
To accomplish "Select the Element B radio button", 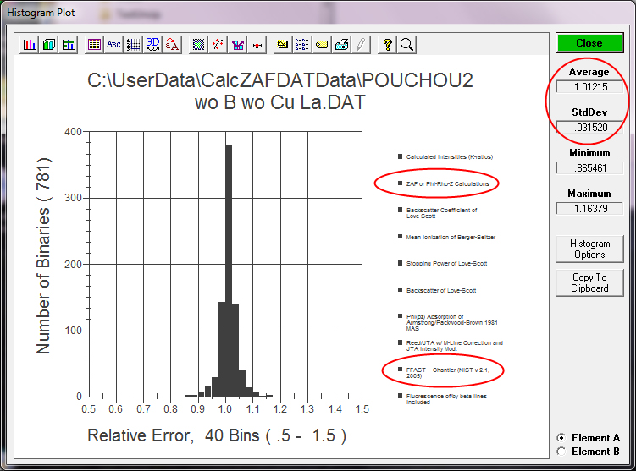I will [561, 452].
